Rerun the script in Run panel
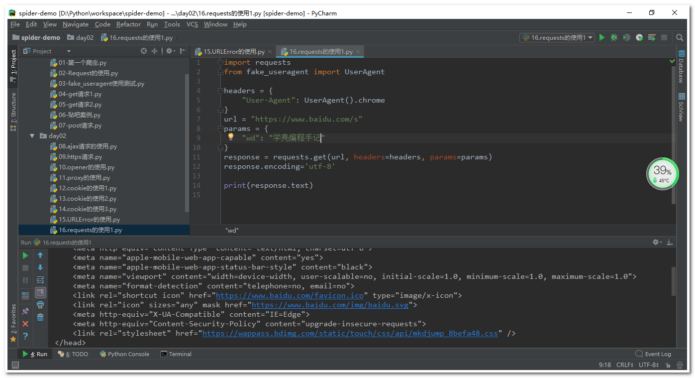 tap(25, 255)
